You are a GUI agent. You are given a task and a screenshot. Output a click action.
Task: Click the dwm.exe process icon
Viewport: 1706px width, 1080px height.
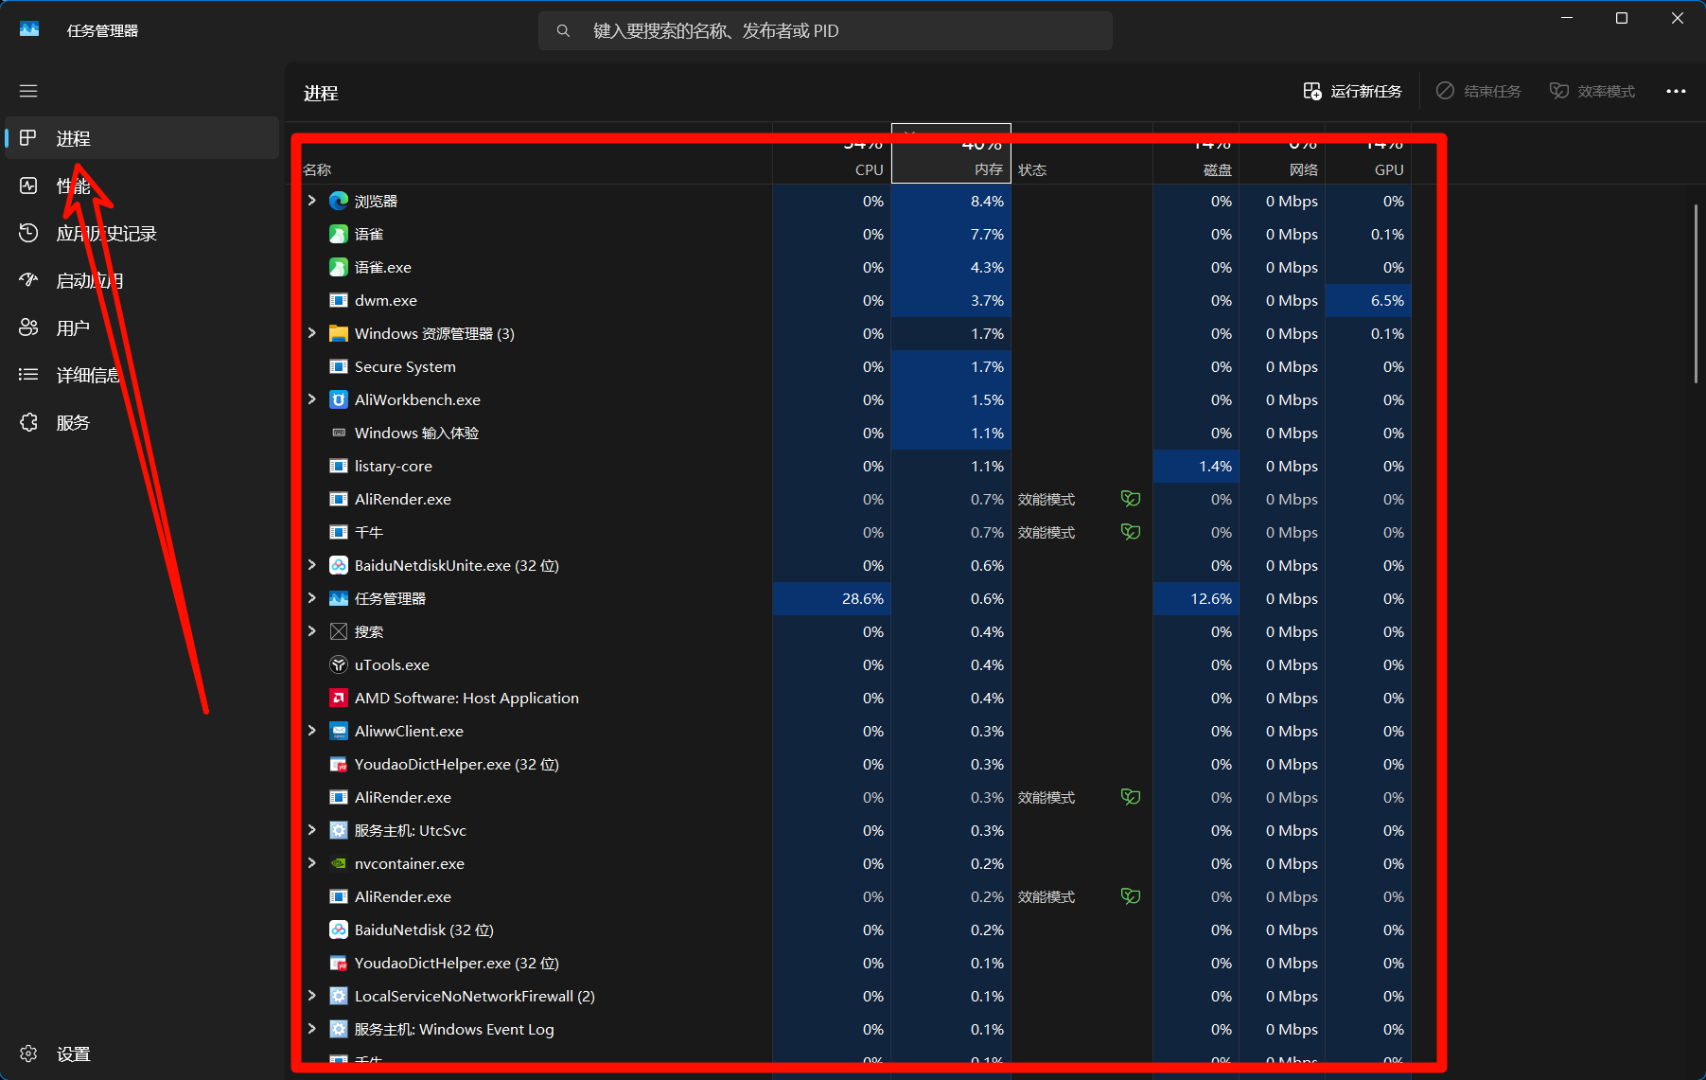[x=339, y=300]
